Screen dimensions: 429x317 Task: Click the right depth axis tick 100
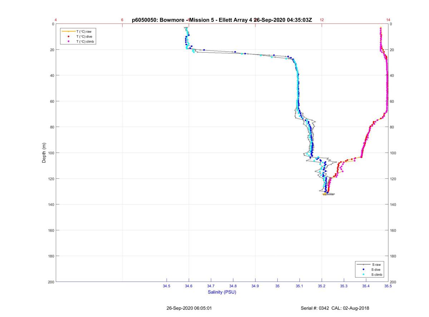point(393,153)
